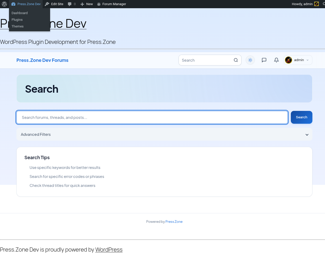Click 'Search for specific error codes or phrases'

pyautogui.click(x=67, y=177)
